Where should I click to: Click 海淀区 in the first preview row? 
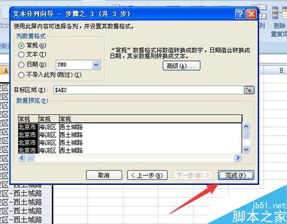pyautogui.click(x=48, y=127)
